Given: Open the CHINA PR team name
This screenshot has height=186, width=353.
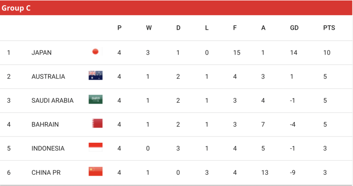Looking at the screenshot, I should [46, 172].
